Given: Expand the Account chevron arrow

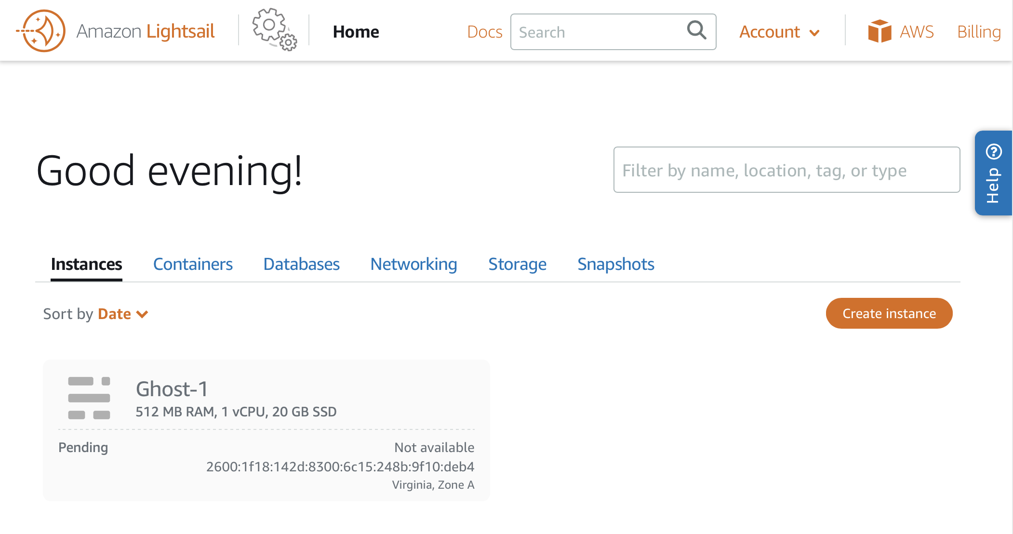Looking at the screenshot, I should click(814, 33).
